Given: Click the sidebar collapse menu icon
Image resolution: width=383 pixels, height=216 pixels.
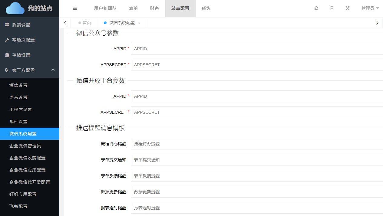Looking at the screenshot, I should (x=75, y=8).
